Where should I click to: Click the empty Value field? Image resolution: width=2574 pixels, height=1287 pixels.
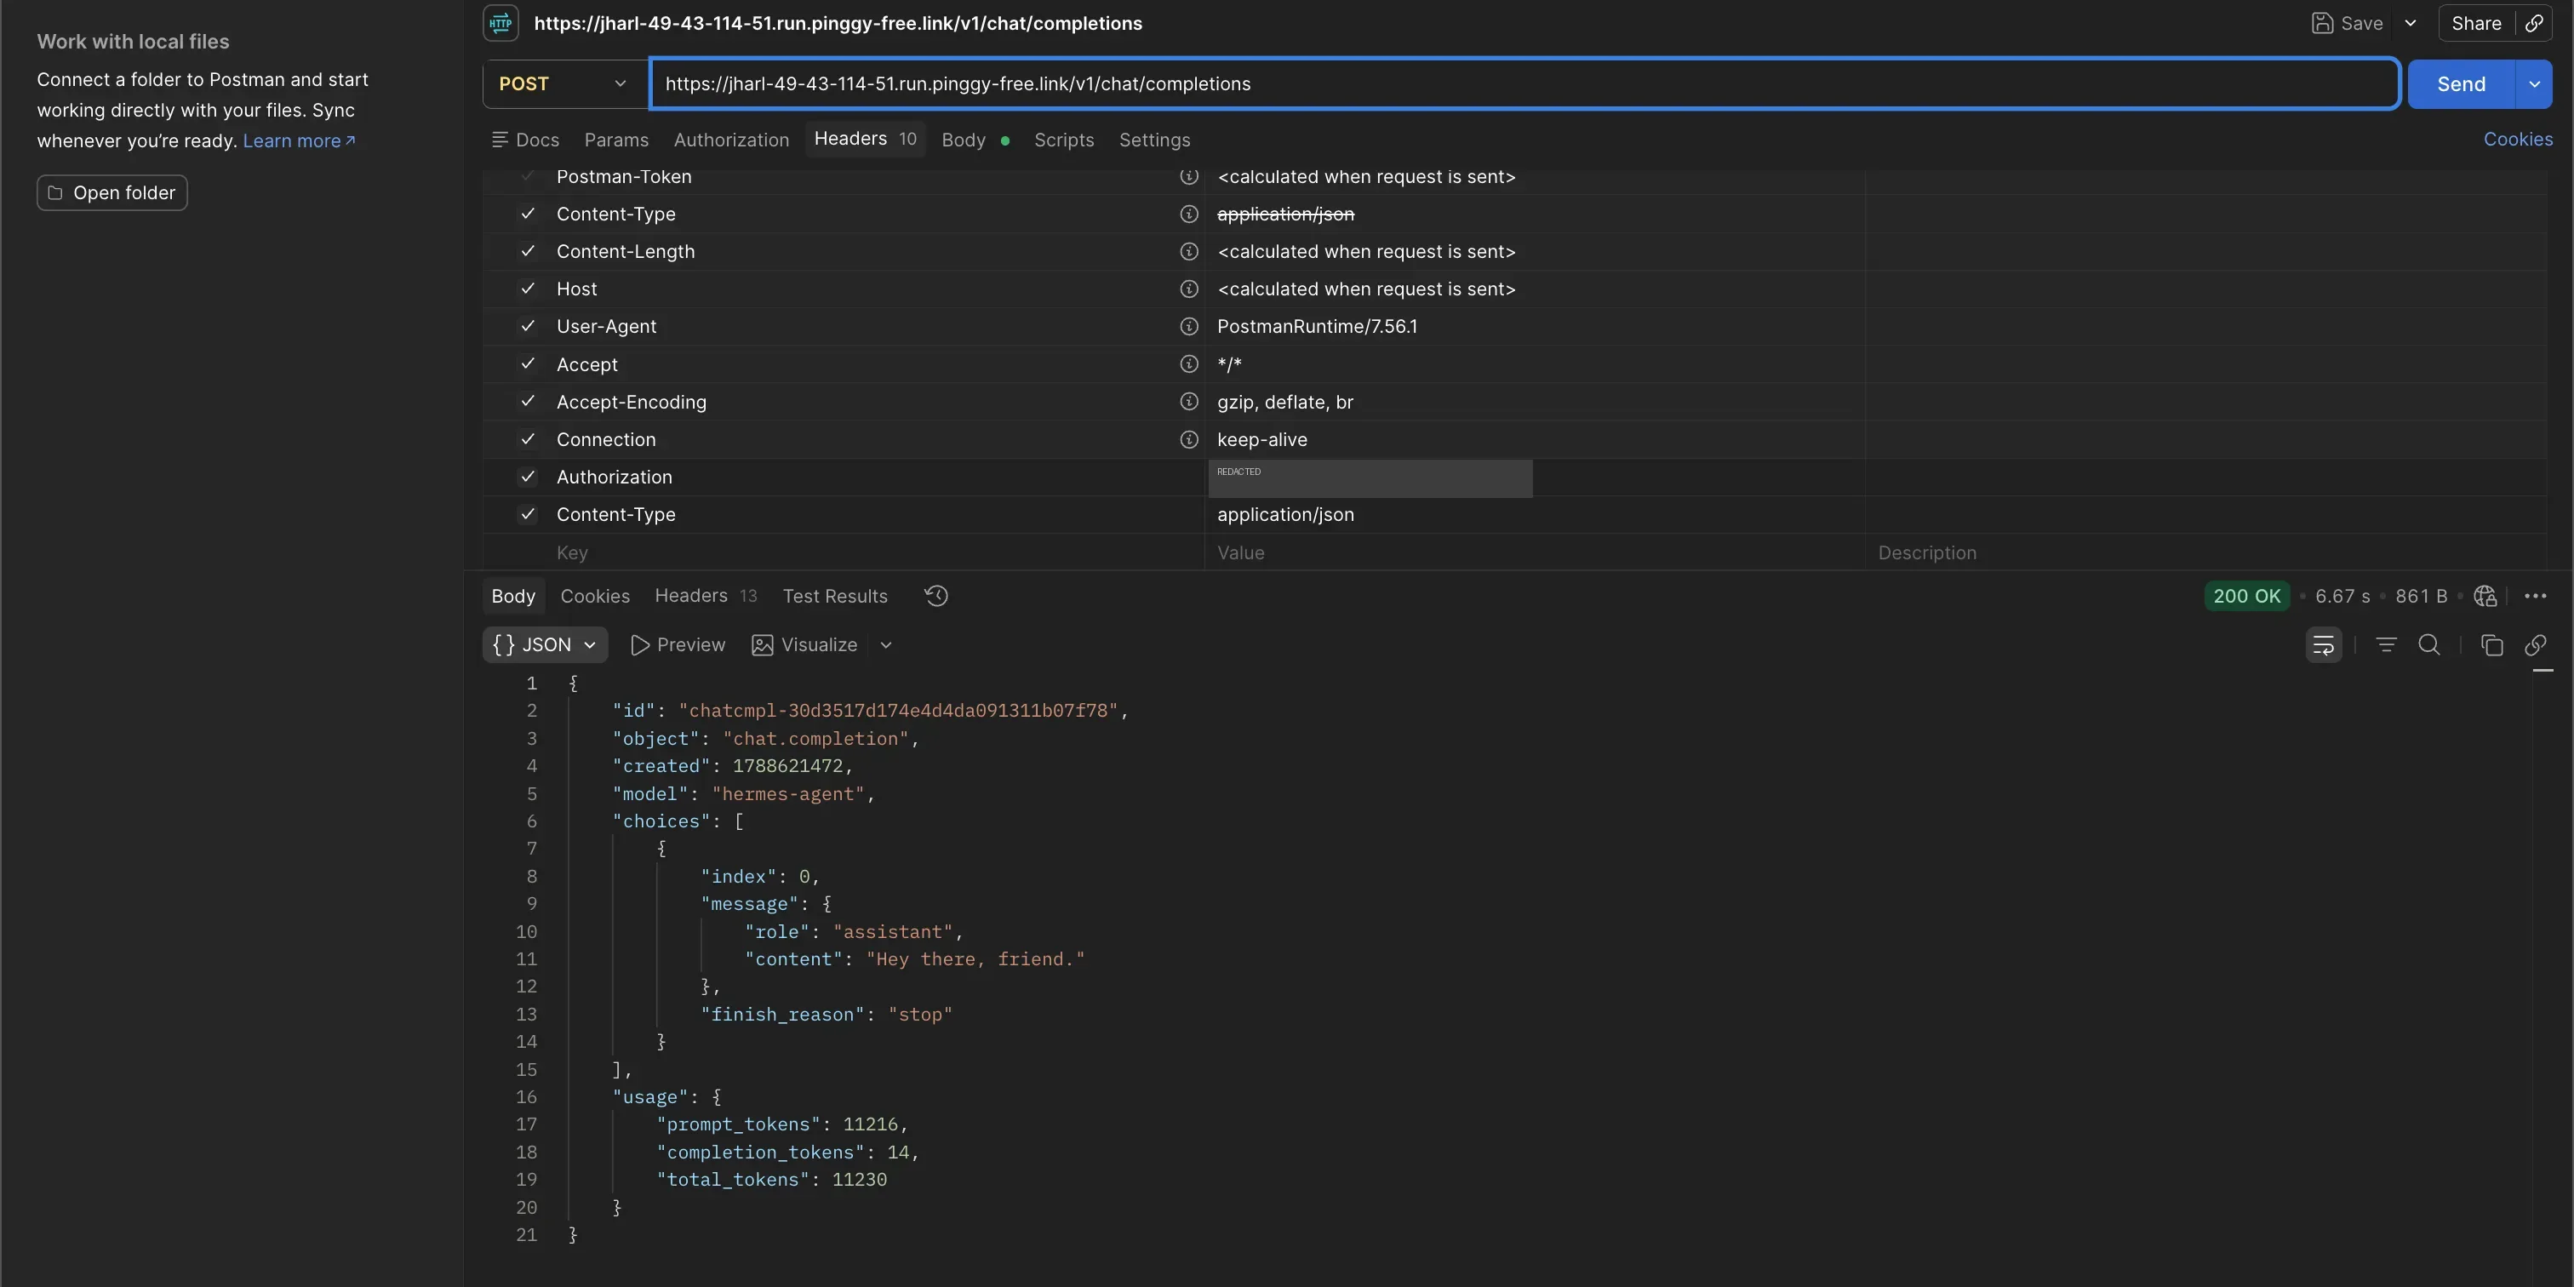point(1535,552)
